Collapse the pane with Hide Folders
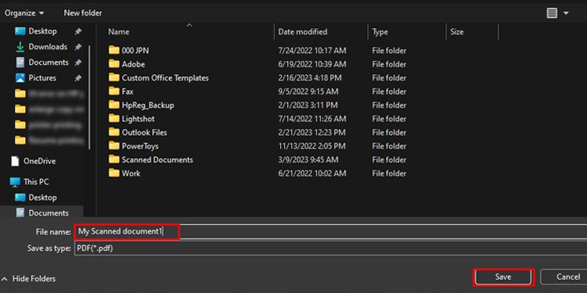The height and width of the screenshot is (293, 587). click(x=28, y=279)
